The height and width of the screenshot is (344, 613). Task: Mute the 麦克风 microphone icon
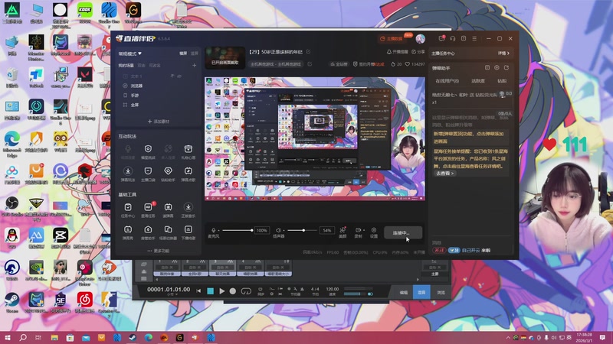[214, 230]
